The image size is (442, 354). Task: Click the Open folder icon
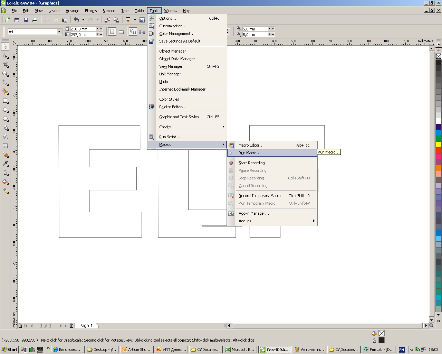(x=17, y=20)
